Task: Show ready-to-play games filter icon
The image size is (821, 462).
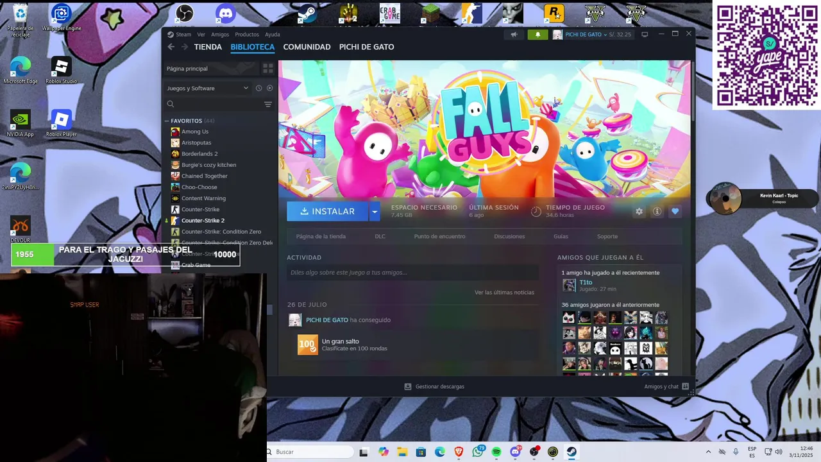Action: click(269, 89)
